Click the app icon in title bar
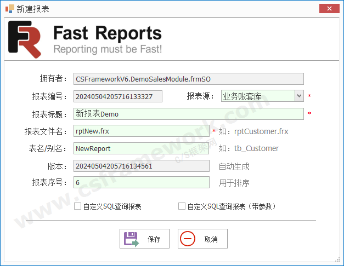 click(x=10, y=9)
